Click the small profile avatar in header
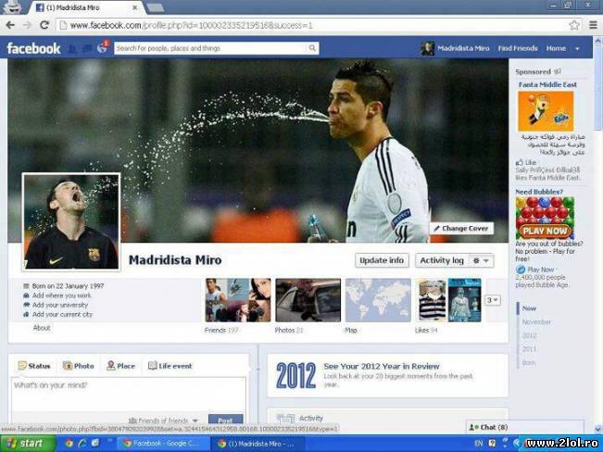The width and height of the screenshot is (603, 452). (428, 48)
